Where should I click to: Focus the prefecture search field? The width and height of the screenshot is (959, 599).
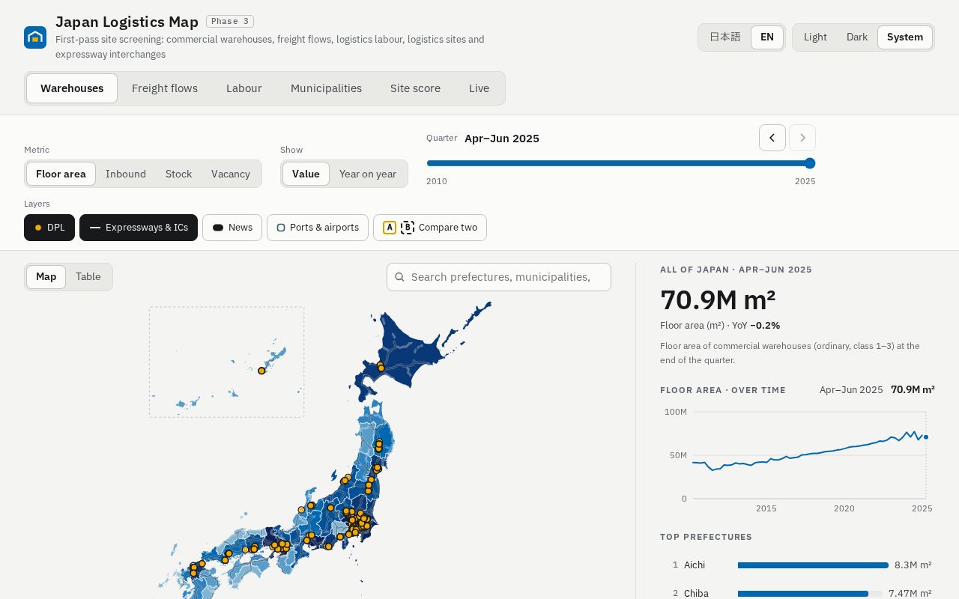499,277
